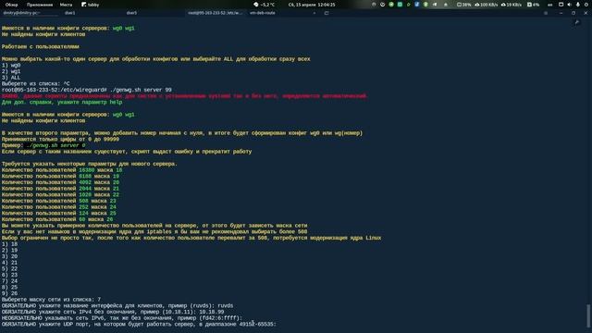This screenshot has height=333, width=592.
Task: Open the profile selector icon next to new tab
Action: click(x=327, y=13)
